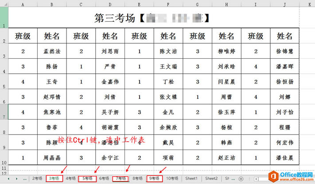This screenshot has height=184, width=315.
Task: Switch to the 10考场 sheet tab
Action: click(x=172, y=178)
